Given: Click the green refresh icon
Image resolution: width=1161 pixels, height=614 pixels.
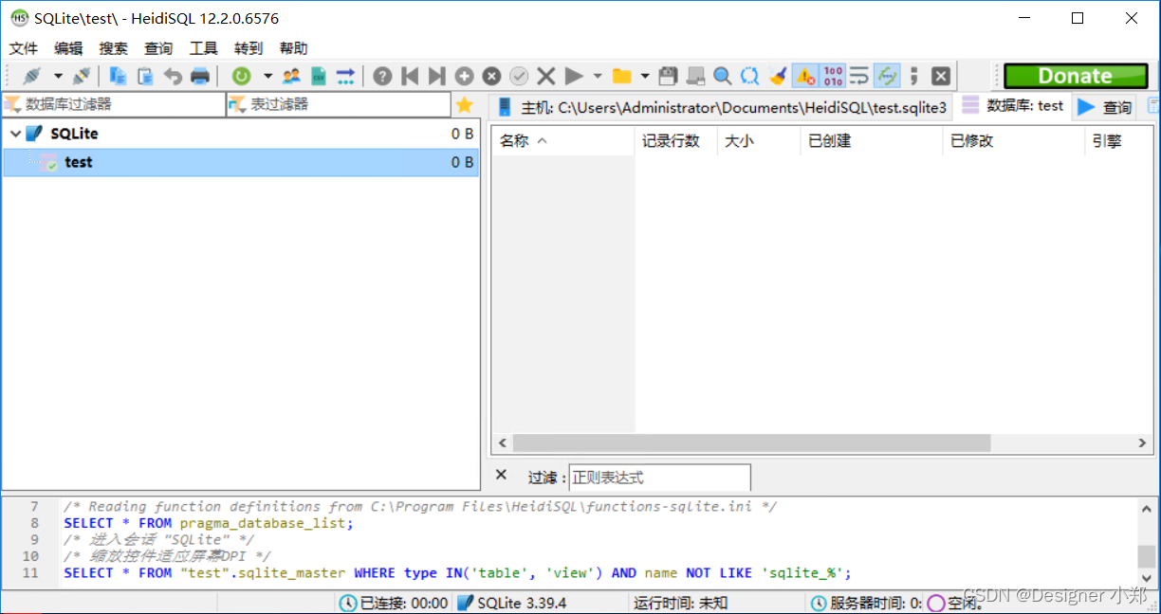Looking at the screenshot, I should pos(242,76).
